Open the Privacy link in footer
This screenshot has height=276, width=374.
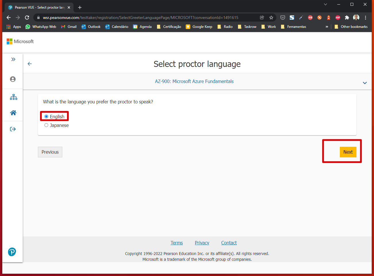coord(202,243)
